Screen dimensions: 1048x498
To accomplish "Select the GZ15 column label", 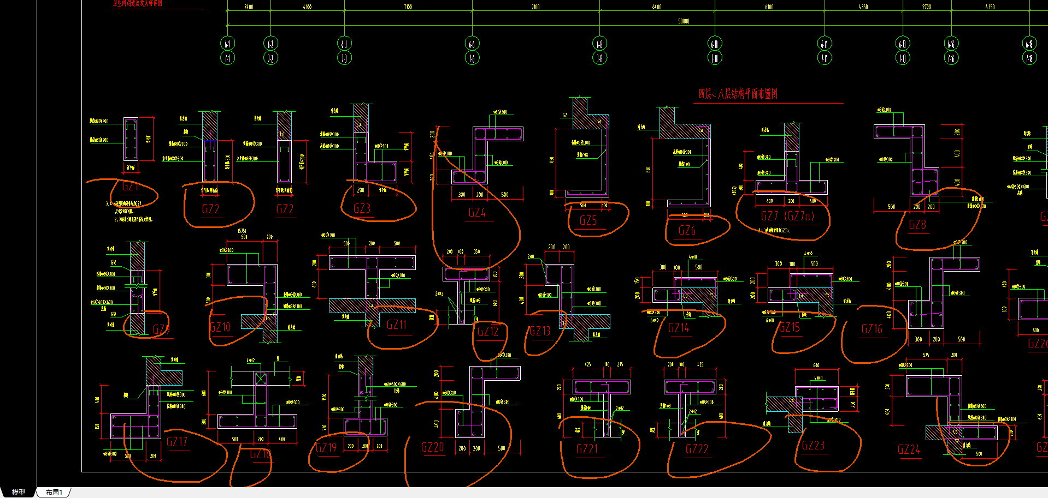I will coord(790,327).
